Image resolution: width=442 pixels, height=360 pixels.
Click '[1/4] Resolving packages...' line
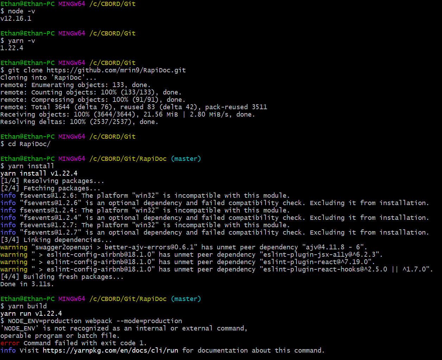[x=52, y=181]
